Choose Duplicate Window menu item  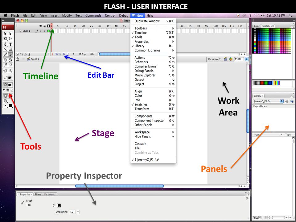pyautogui.click(x=153, y=21)
